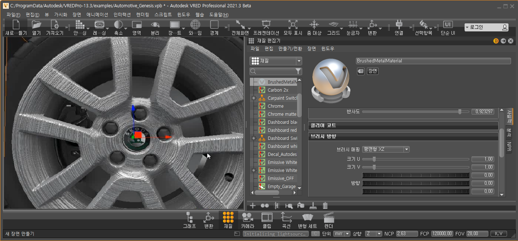This screenshot has height=241, width=518.
Task: Toggle the 와이어프레임 globe icon
Action: [195, 24]
